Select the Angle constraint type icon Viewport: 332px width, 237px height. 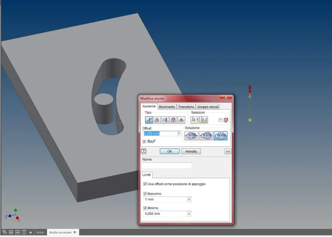click(x=157, y=120)
